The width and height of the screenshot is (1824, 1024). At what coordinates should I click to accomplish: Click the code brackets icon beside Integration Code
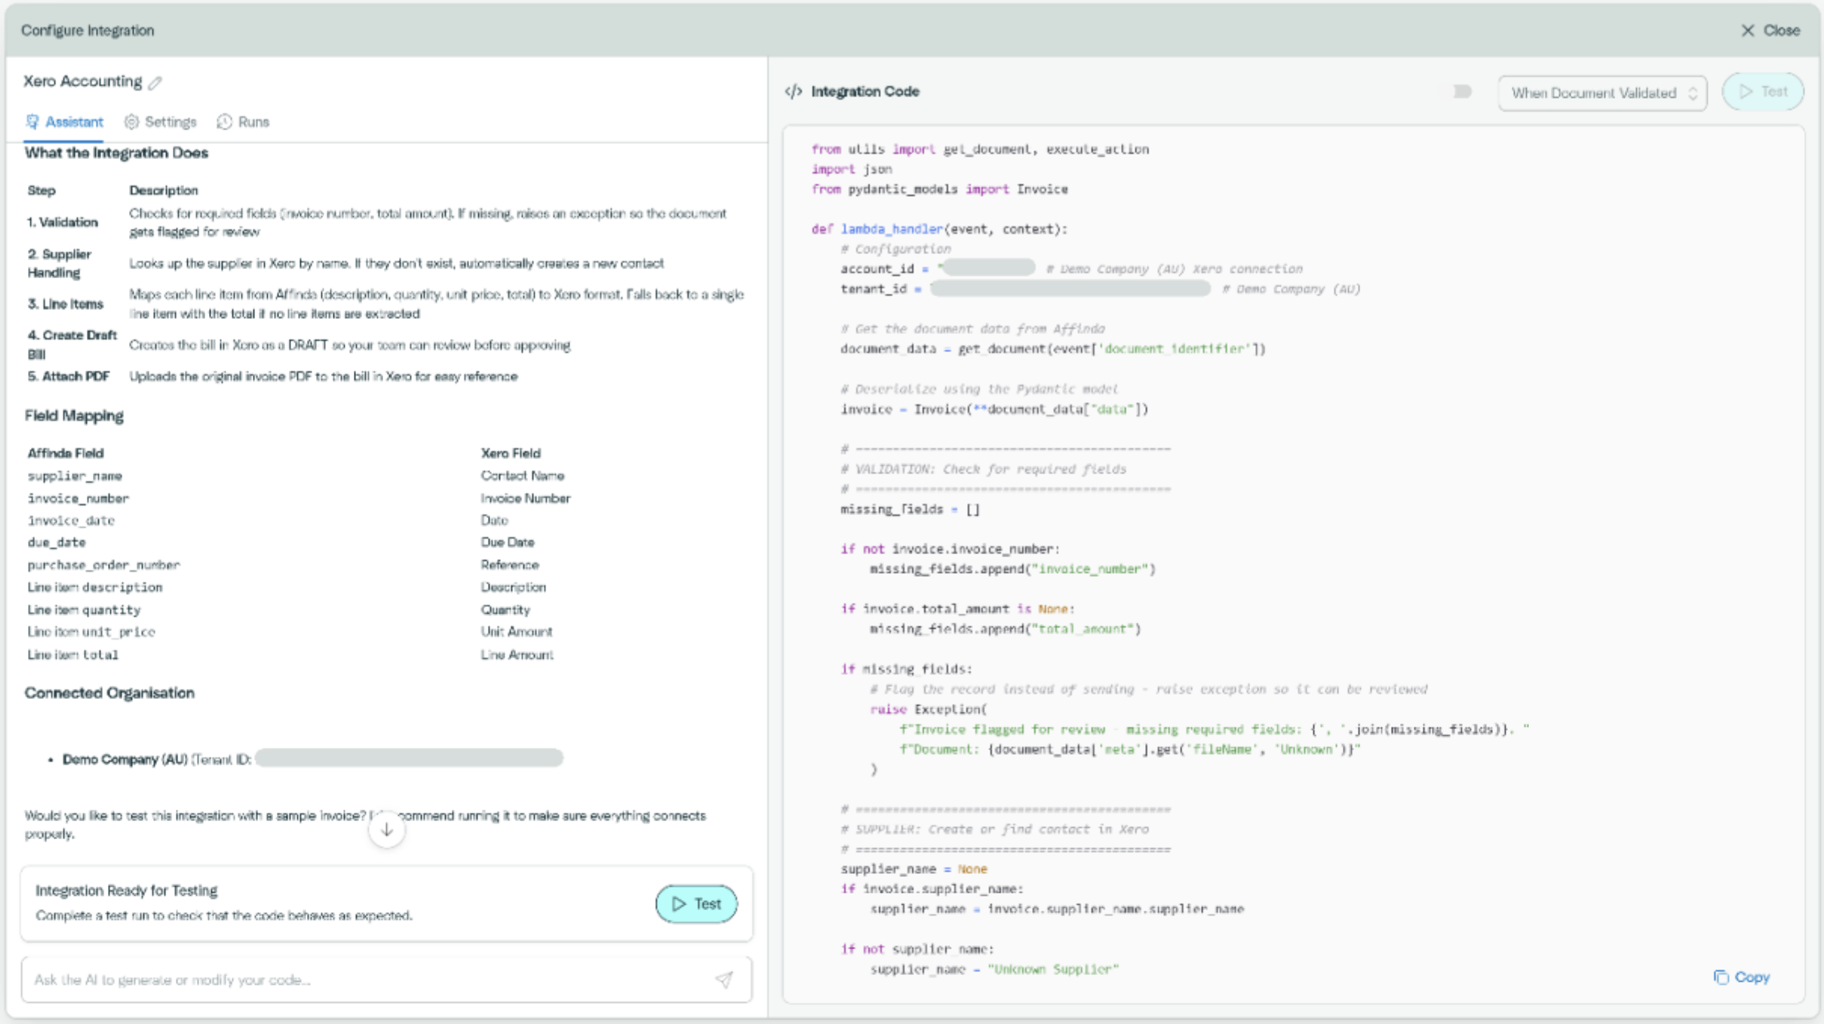[794, 91]
